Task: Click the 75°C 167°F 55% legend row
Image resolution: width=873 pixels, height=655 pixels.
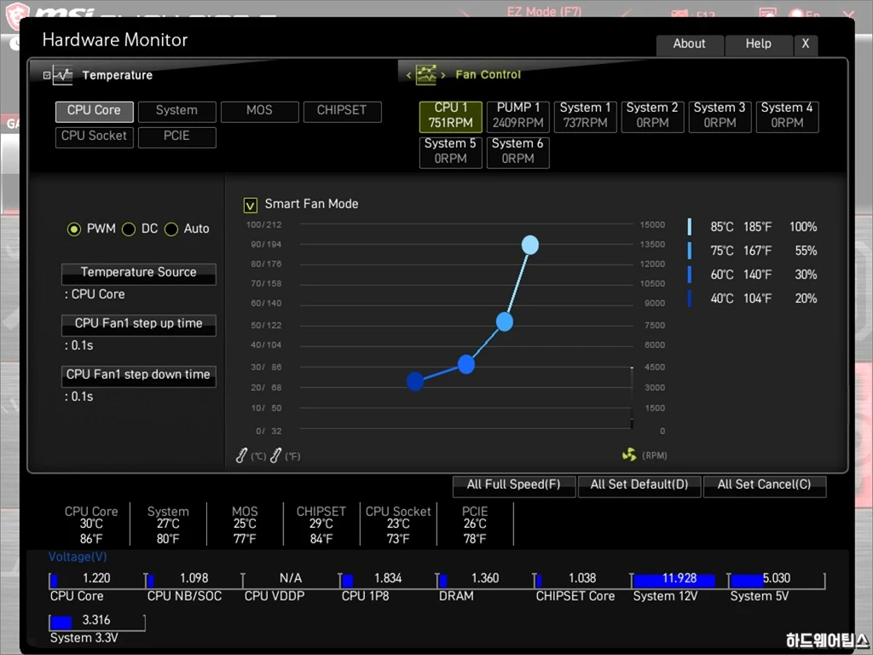Action: (753, 251)
